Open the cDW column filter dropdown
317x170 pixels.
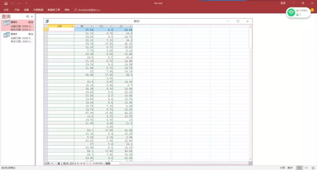coord(72,26)
